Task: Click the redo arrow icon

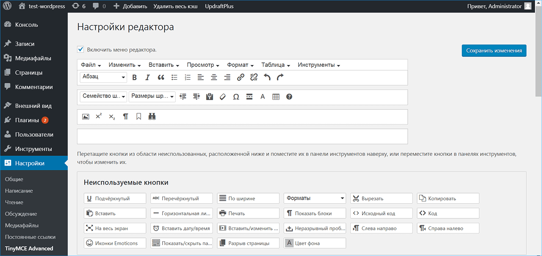Action: tap(280, 77)
